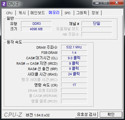Click the empty 듀얼채널 모드 field

97,29
